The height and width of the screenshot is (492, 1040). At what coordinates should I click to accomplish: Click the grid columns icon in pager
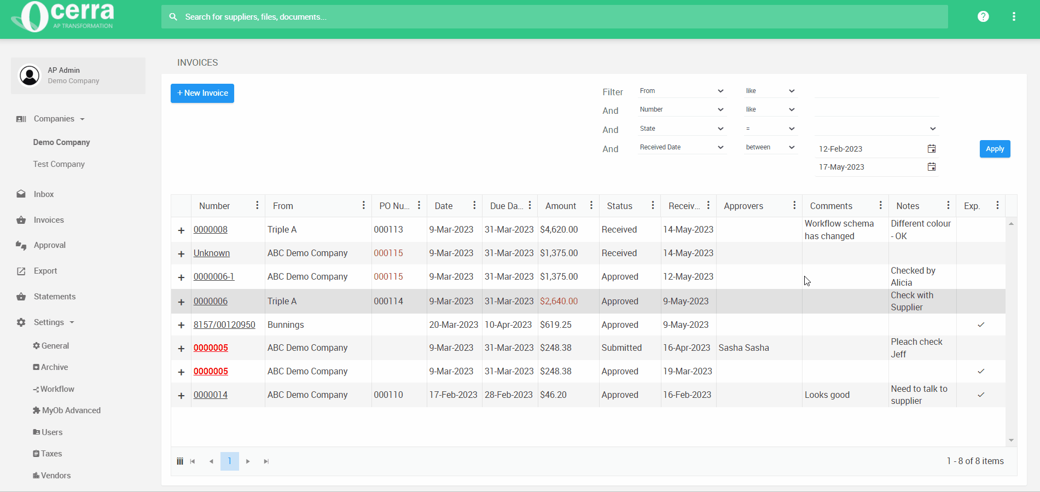coord(180,461)
